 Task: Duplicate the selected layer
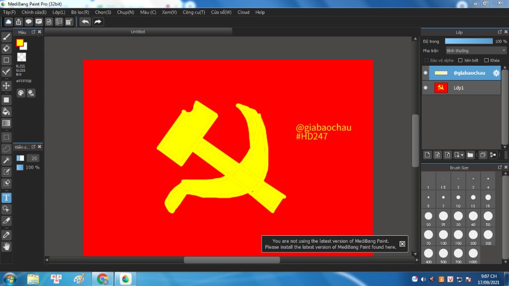pyautogui.click(x=483, y=155)
